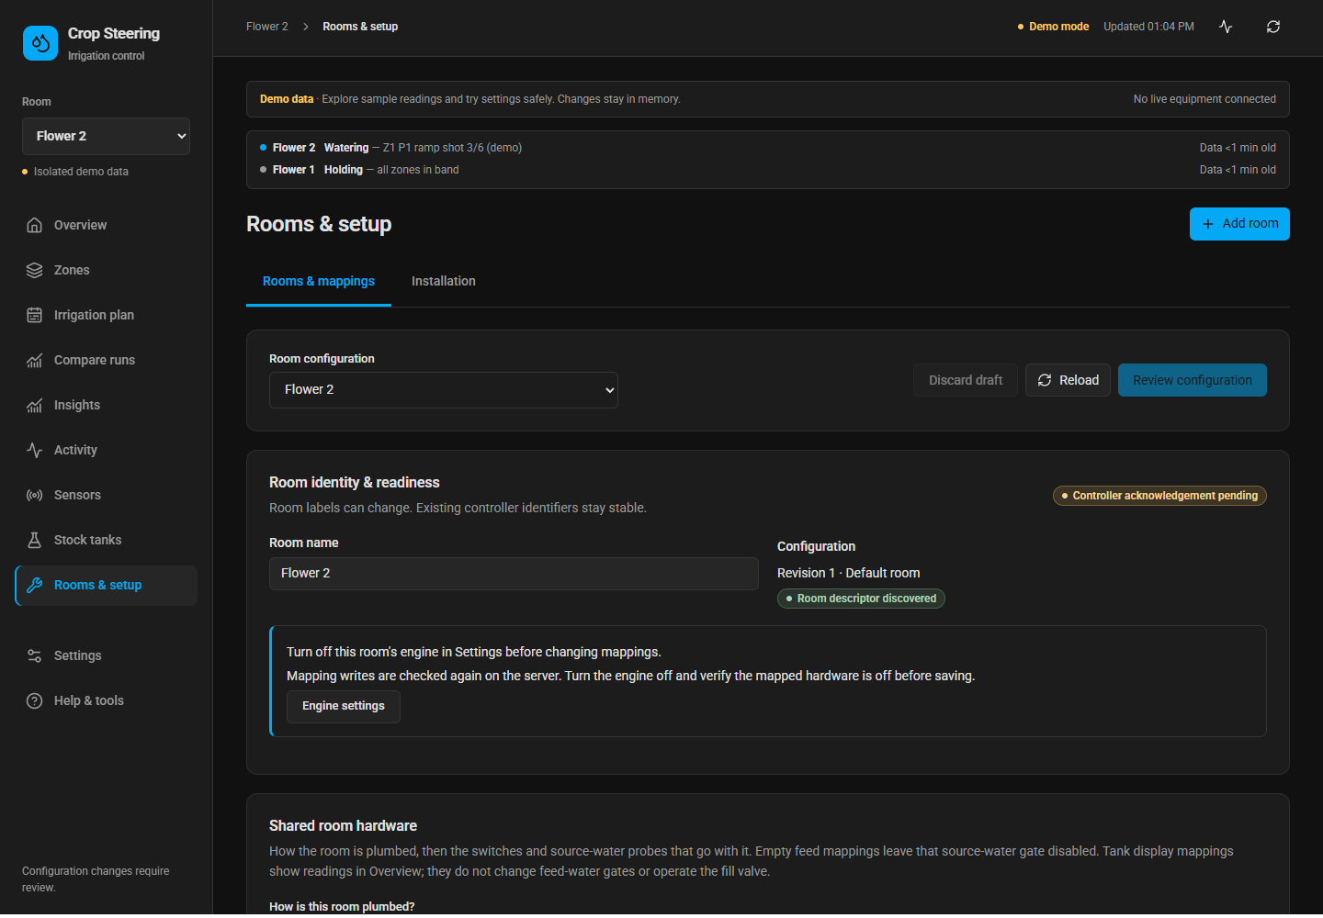Click the Zones layers icon
This screenshot has height=918, width=1323.
pyautogui.click(x=35, y=270)
